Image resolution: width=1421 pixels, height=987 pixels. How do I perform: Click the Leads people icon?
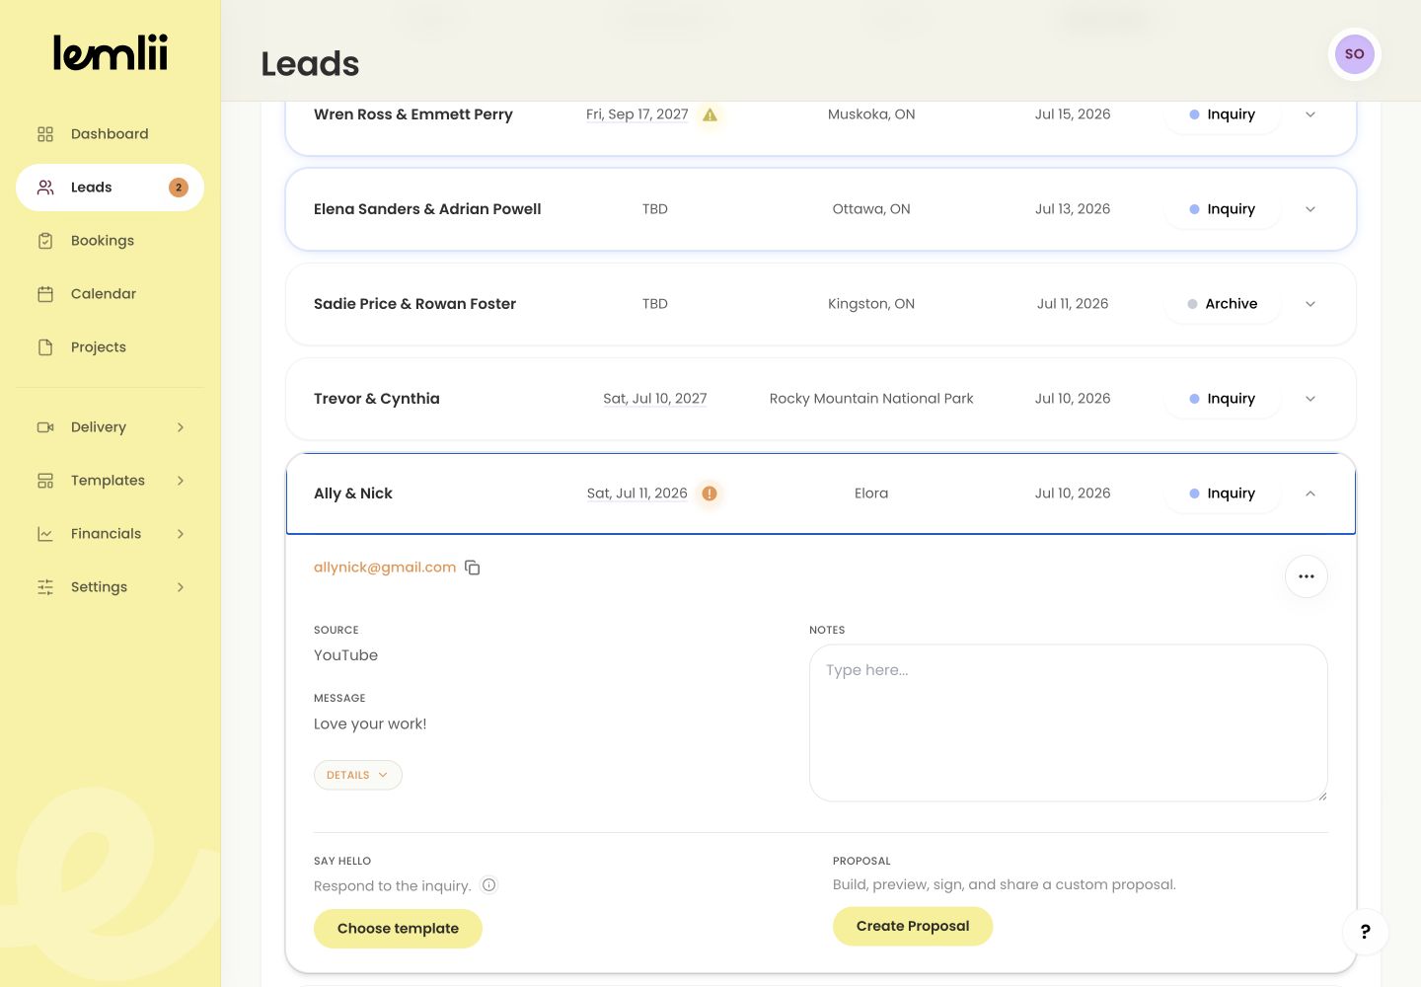(45, 188)
